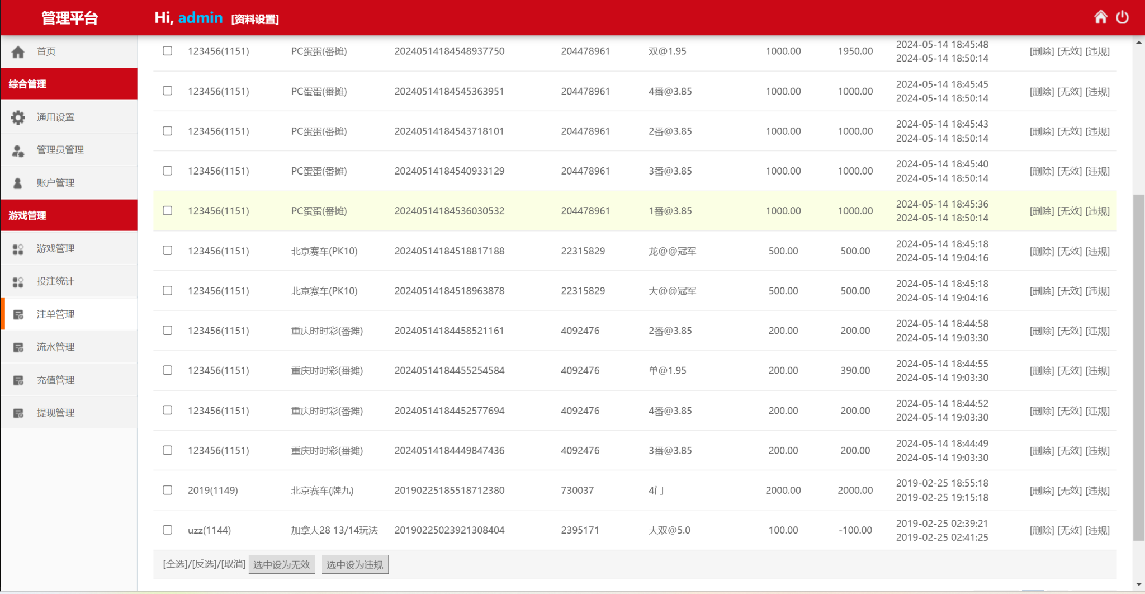This screenshot has height=594, width=1145.
Task: Click the 投注统计 sidebar icon
Action: 18,281
